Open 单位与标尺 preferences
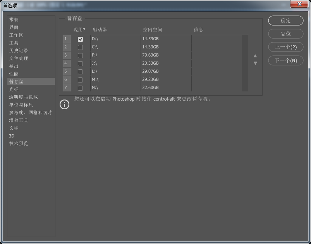 (x=31, y=105)
